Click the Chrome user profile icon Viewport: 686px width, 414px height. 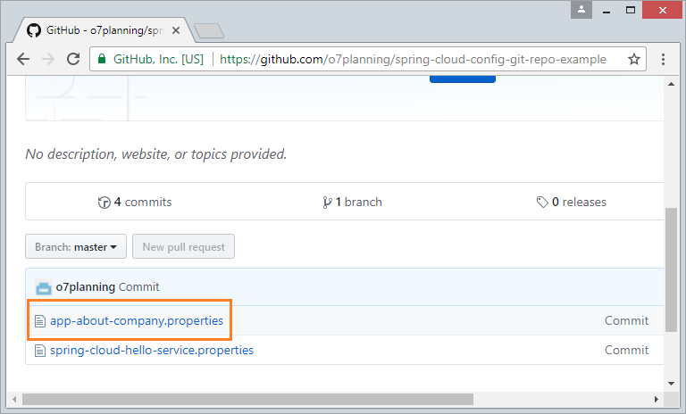[581, 9]
